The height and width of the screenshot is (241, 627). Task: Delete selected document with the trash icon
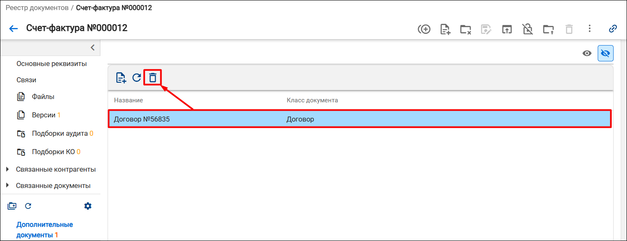(153, 78)
